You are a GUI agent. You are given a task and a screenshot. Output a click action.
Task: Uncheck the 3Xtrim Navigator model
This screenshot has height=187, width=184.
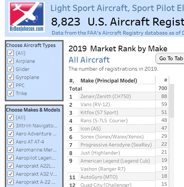tap(10, 125)
